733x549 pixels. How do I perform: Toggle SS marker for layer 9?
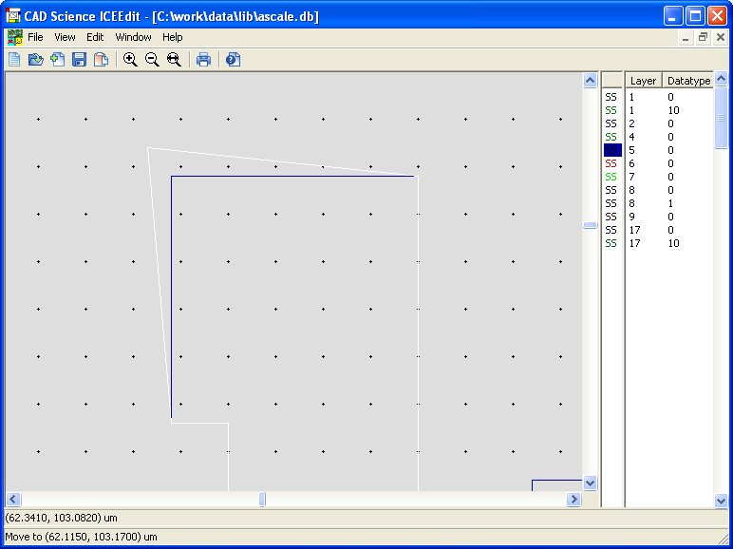click(x=611, y=217)
